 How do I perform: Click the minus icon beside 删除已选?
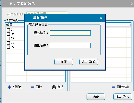click(114, 87)
